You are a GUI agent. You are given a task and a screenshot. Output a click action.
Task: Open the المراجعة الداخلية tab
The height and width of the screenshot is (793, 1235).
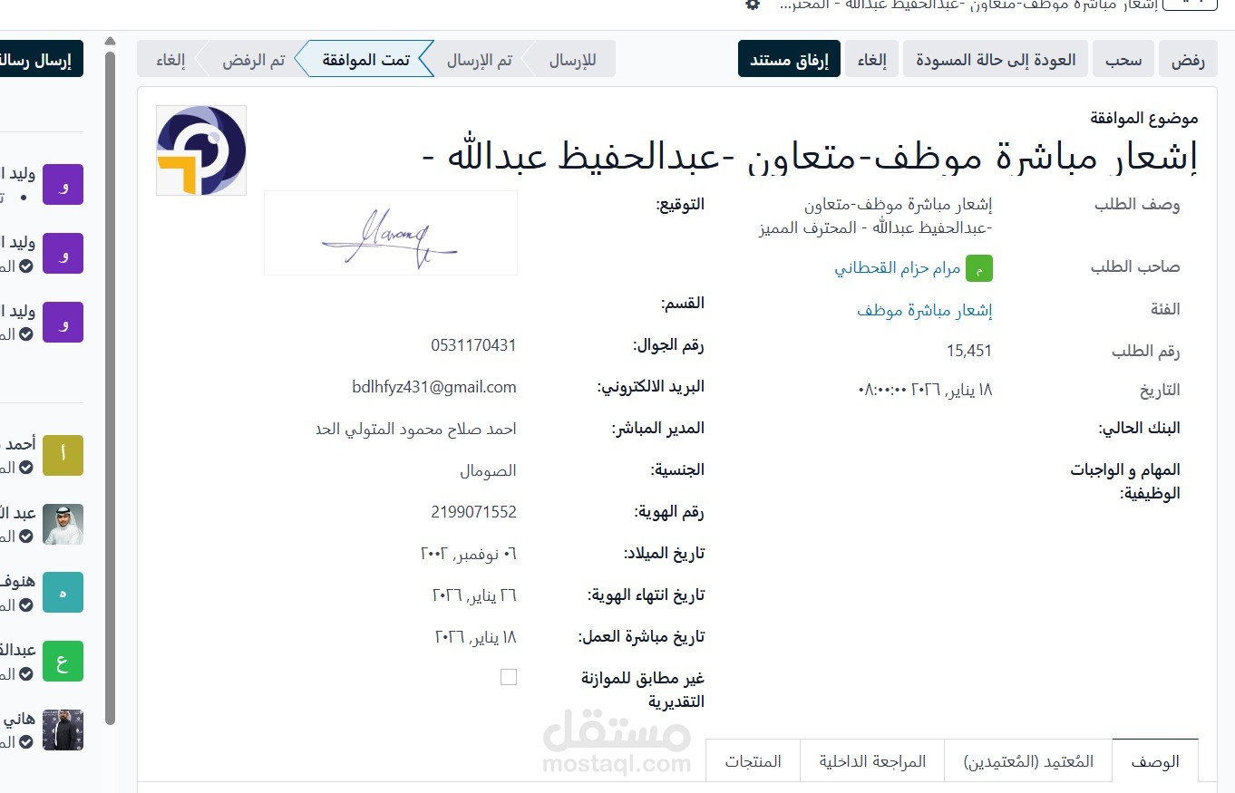[872, 761]
